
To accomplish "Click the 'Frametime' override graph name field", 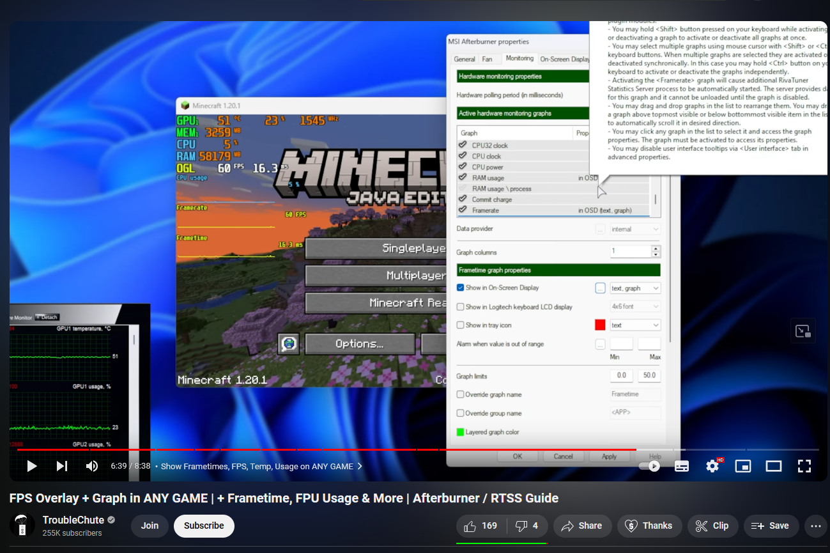I will point(635,394).
